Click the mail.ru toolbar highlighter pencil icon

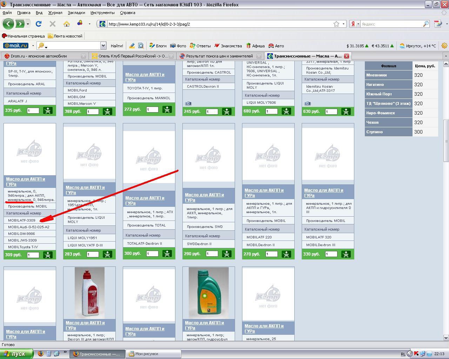pyautogui.click(x=132, y=46)
